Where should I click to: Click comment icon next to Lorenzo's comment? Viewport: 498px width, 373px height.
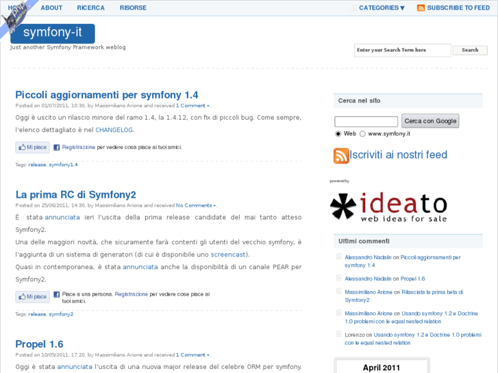point(339,334)
